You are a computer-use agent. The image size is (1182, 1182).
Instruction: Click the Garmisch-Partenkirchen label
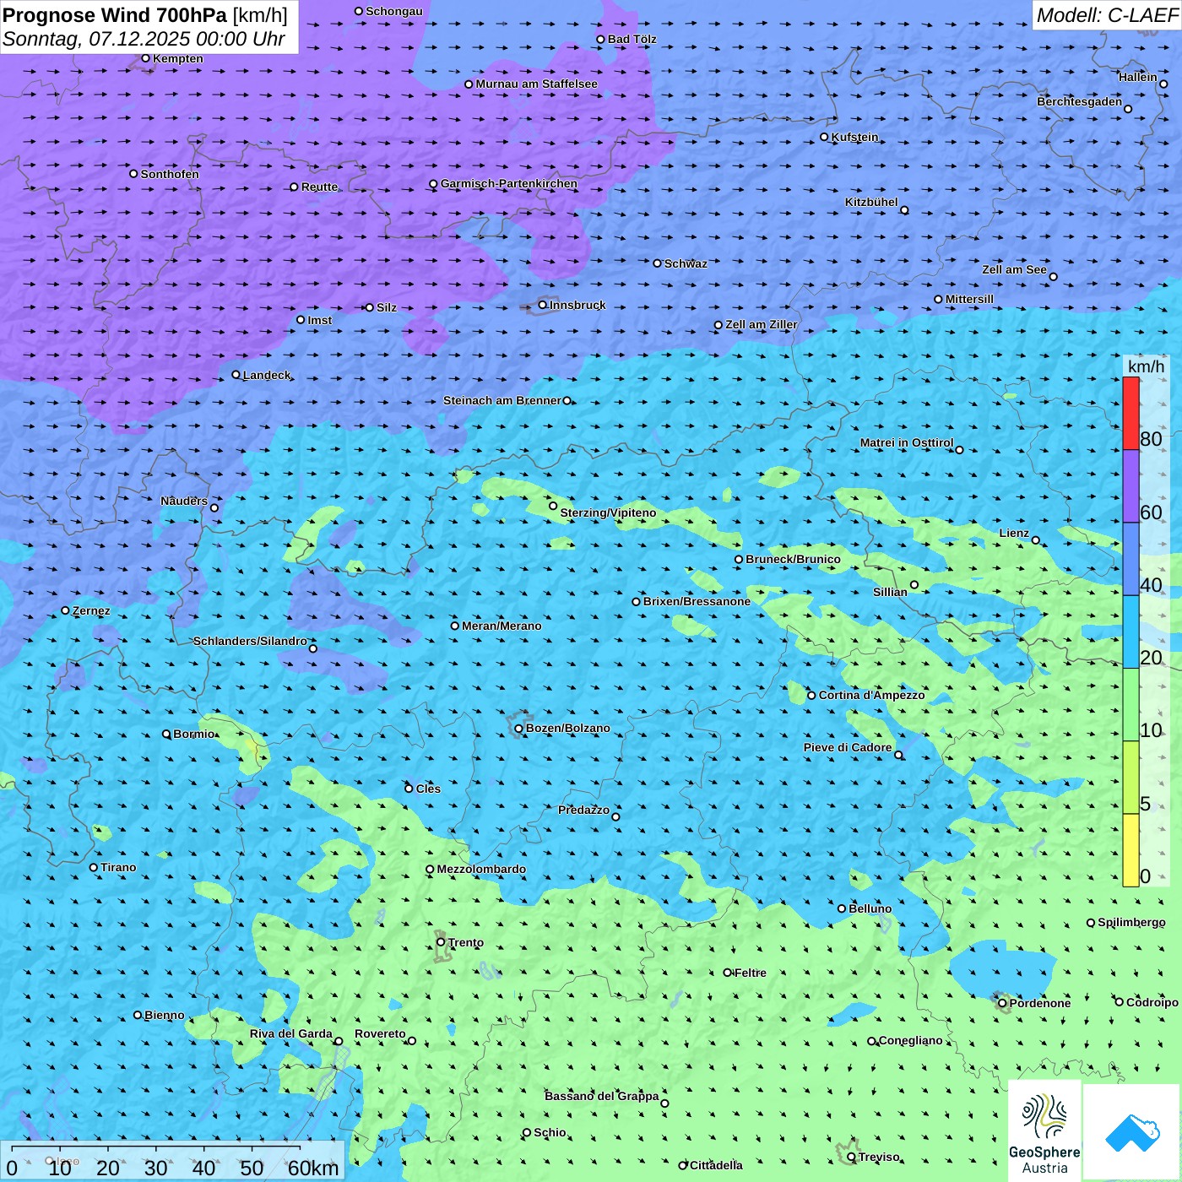pos(509,183)
